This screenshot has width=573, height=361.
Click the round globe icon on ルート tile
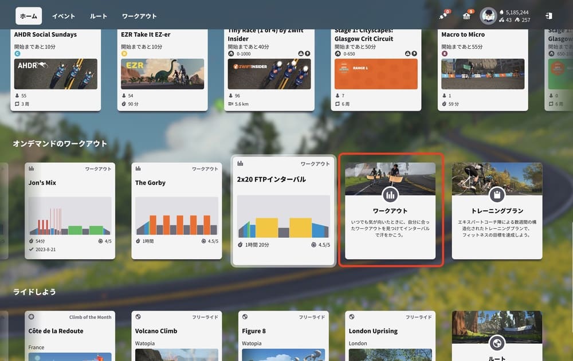497,343
